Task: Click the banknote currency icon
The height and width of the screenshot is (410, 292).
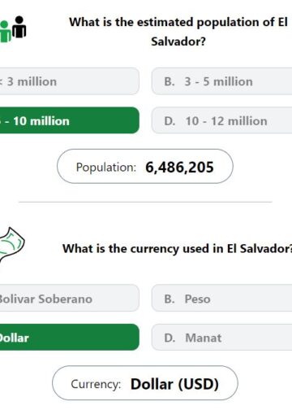Action: point(11,244)
